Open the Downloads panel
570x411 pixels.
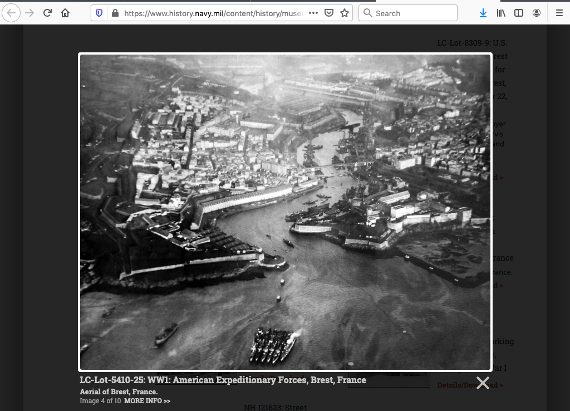click(483, 13)
